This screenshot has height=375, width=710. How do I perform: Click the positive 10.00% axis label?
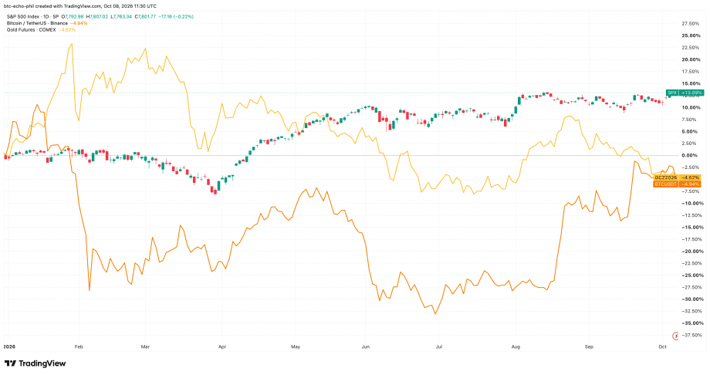690,107
